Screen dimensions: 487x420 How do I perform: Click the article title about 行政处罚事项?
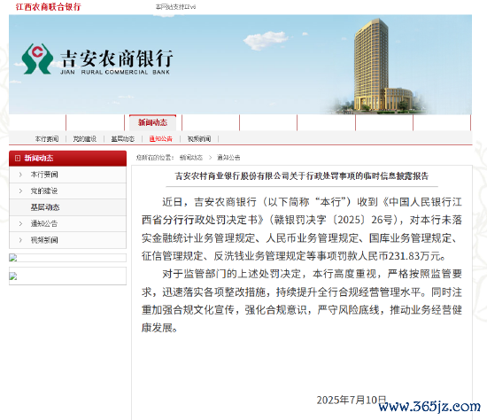[302, 176]
